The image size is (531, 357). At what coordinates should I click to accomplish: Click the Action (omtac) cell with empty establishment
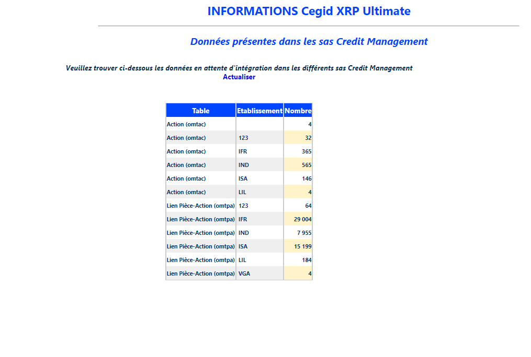coord(201,124)
